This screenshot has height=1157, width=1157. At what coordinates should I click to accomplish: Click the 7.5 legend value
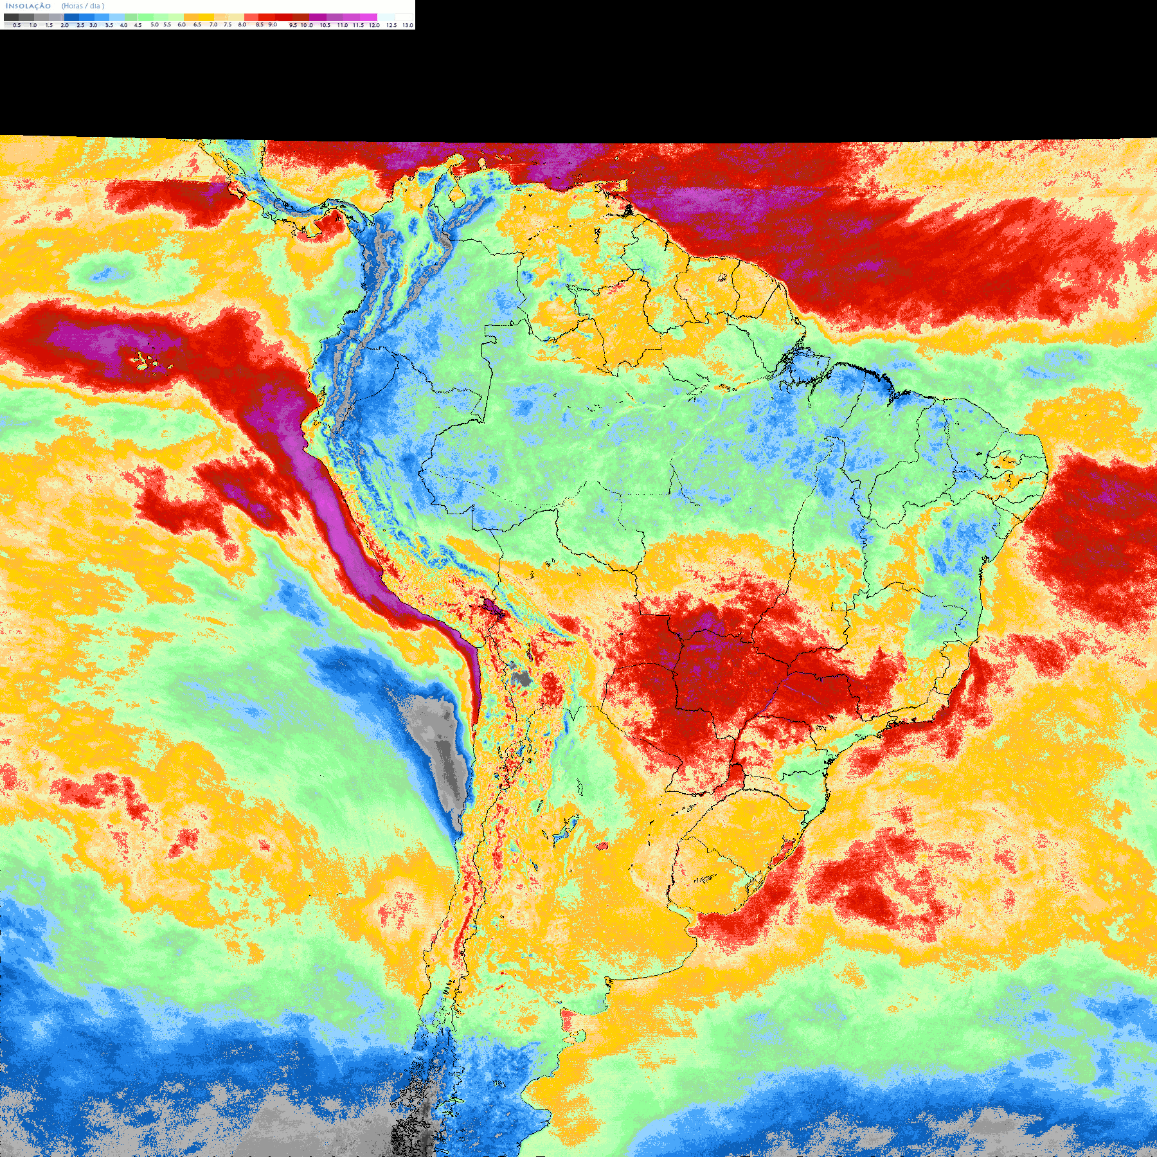point(228,24)
